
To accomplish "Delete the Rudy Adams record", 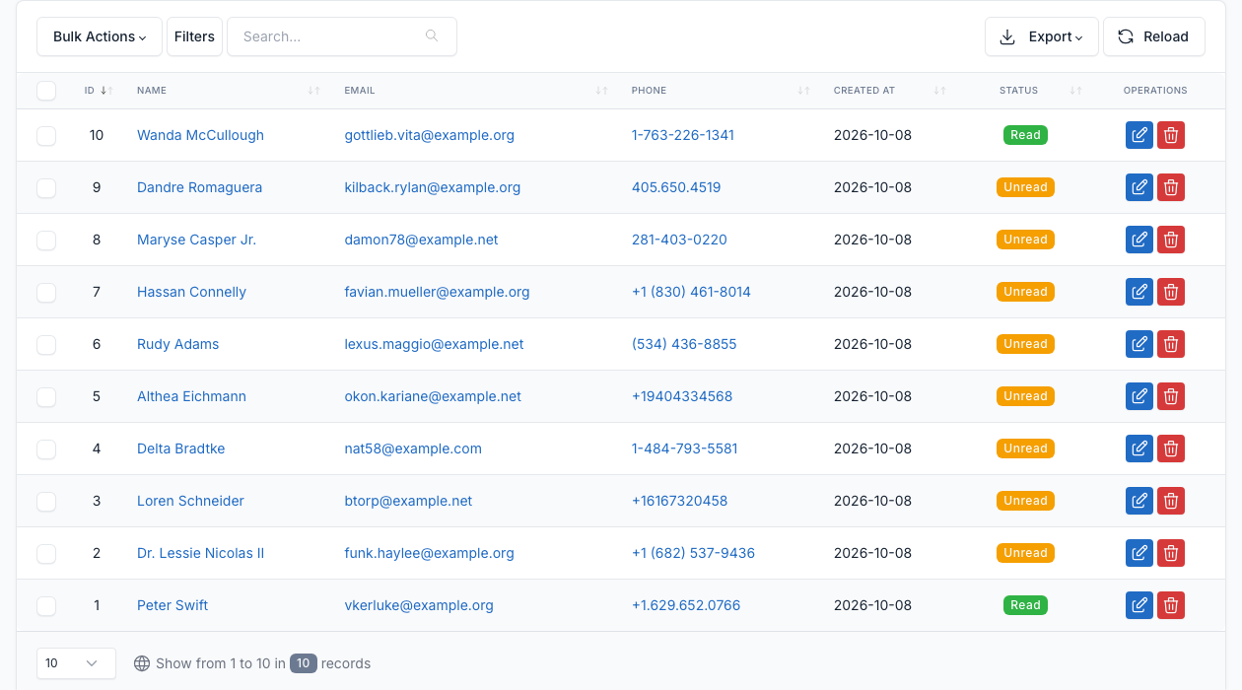I will (1171, 344).
